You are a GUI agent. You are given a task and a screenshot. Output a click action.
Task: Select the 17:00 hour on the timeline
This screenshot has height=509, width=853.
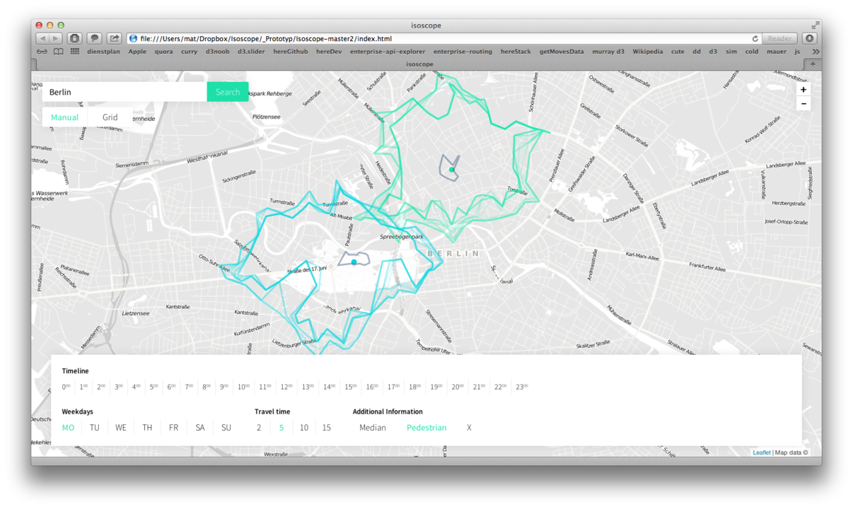(393, 387)
